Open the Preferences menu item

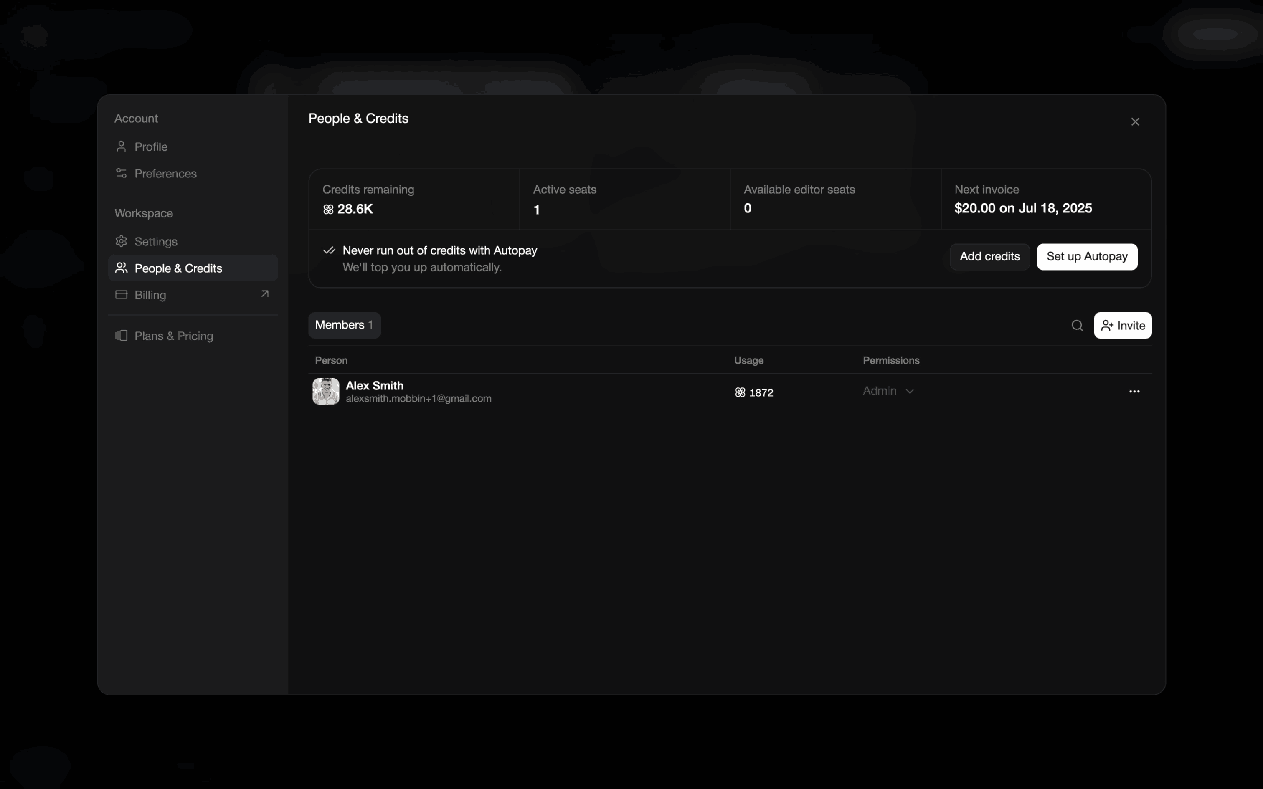pyautogui.click(x=165, y=173)
